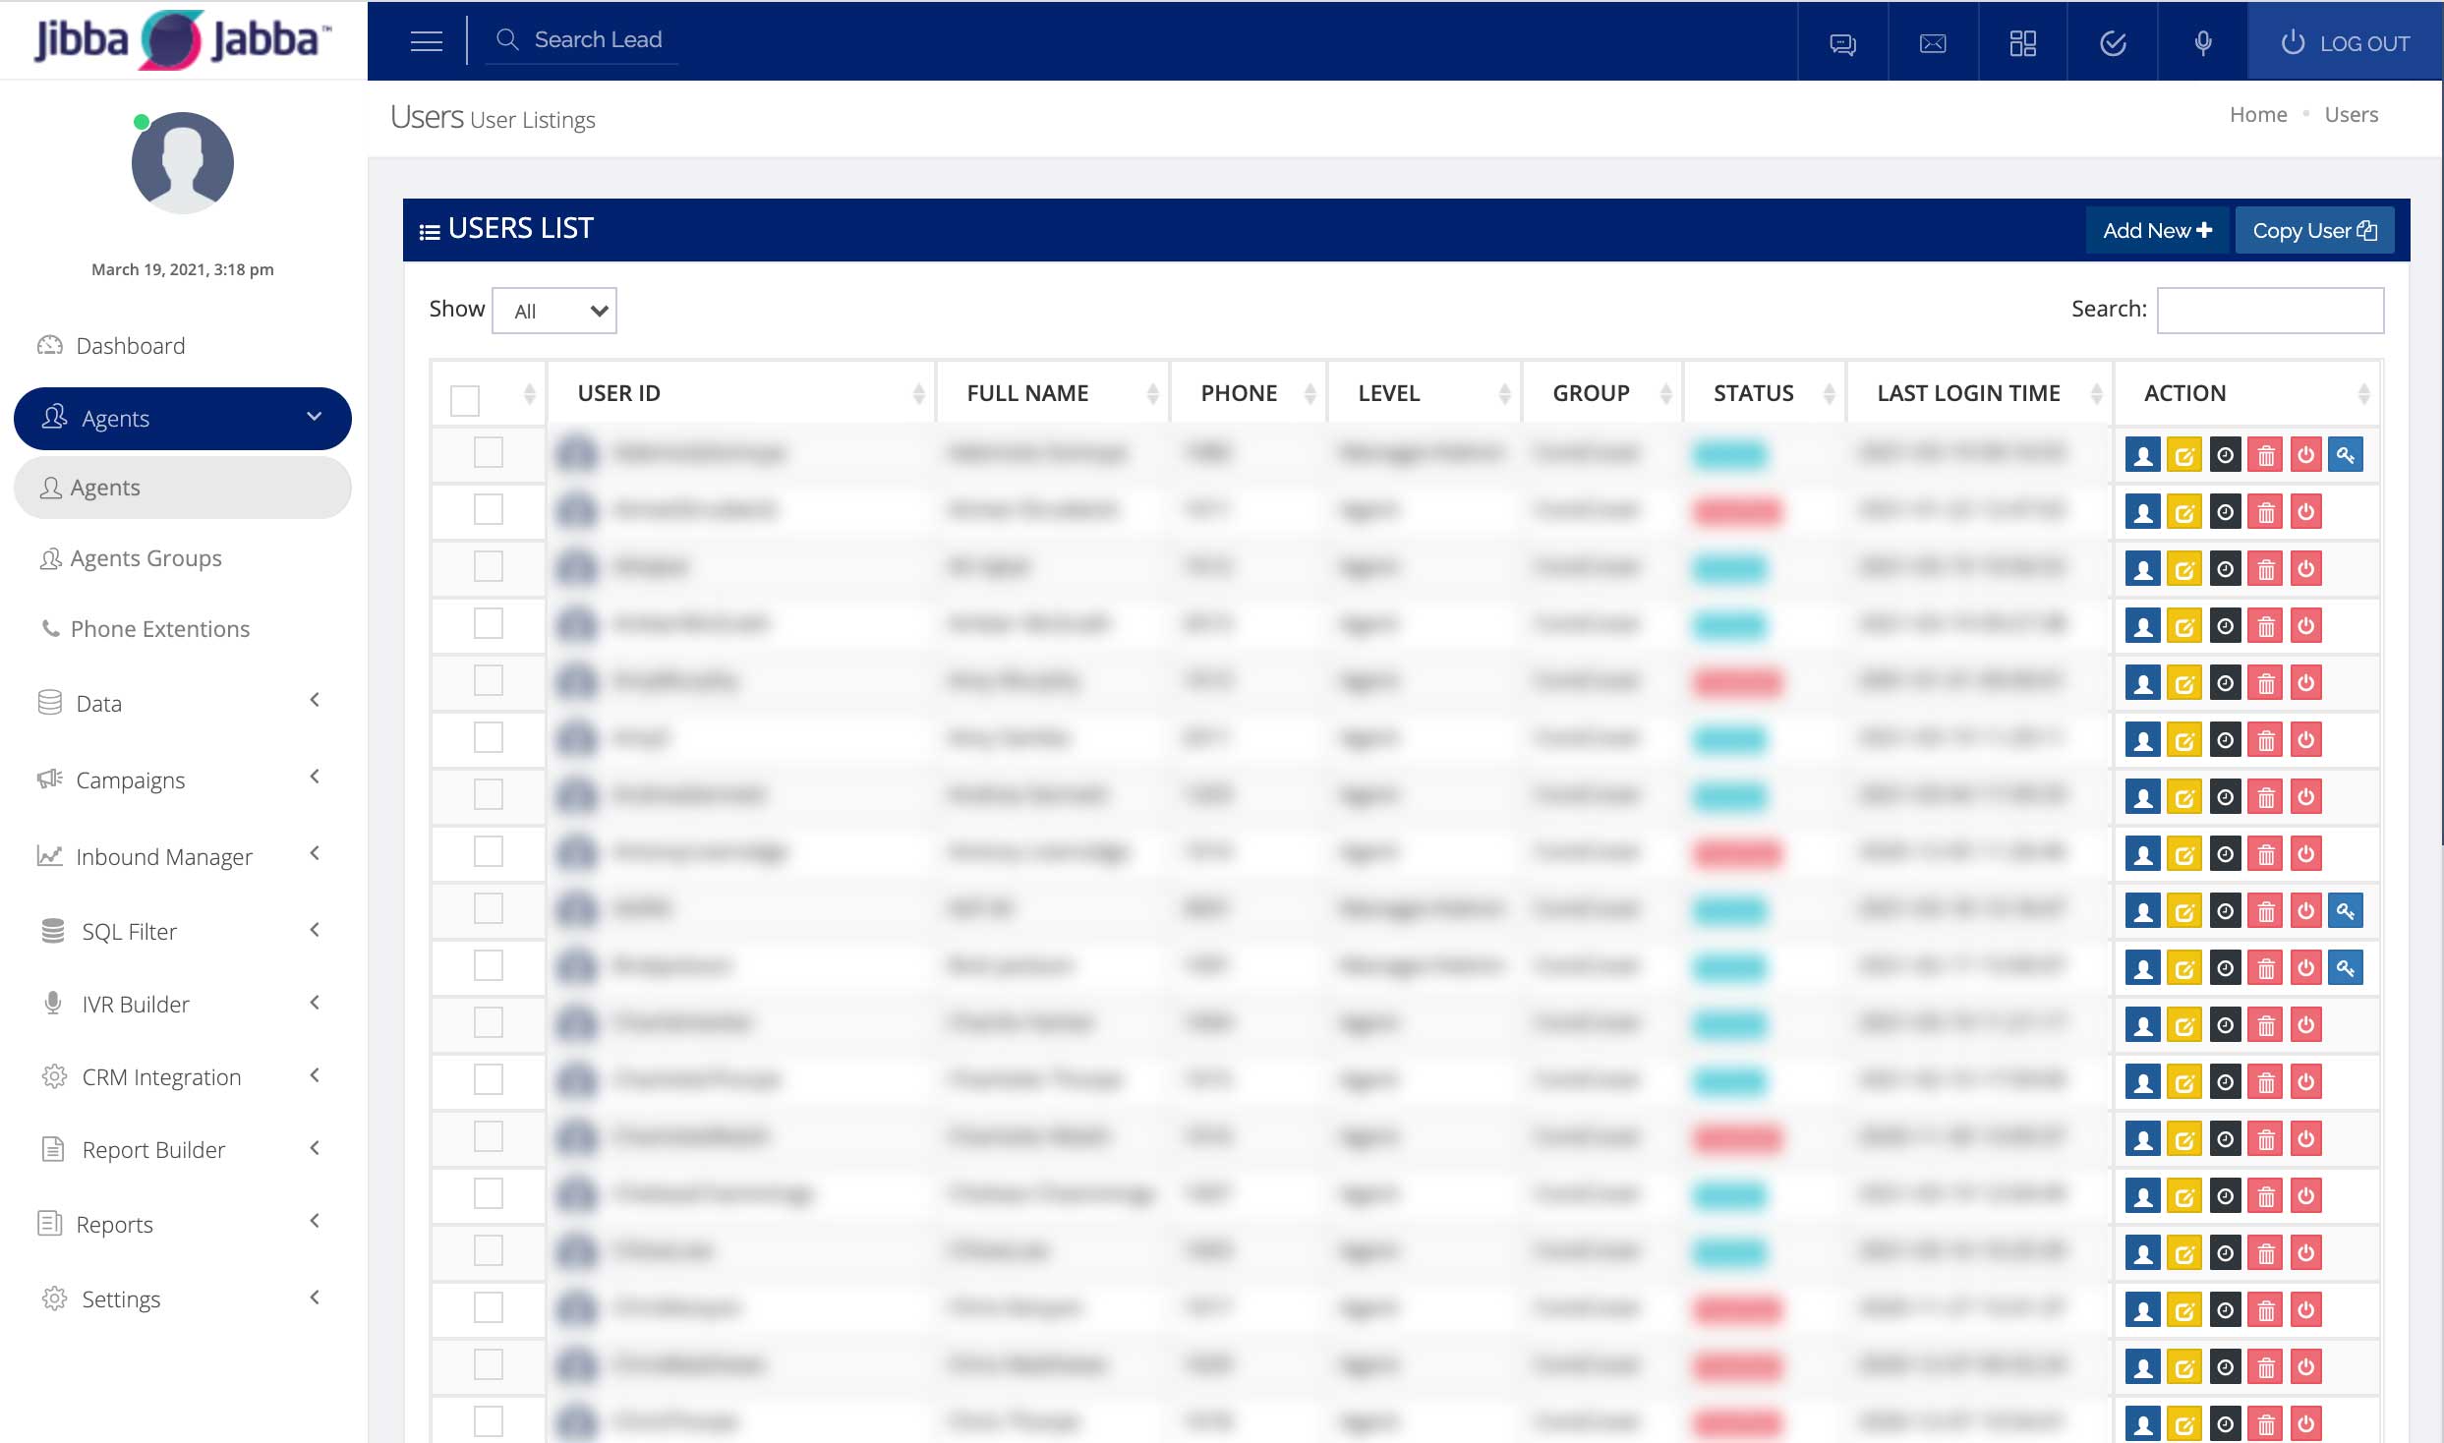Click the microphone icon in top bar
The image size is (2444, 1443).
[x=2203, y=42]
